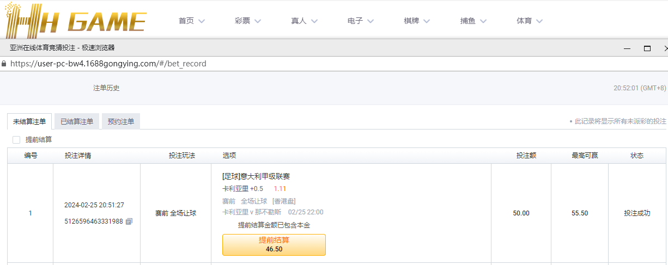Click the 选项 column header

(x=229, y=156)
